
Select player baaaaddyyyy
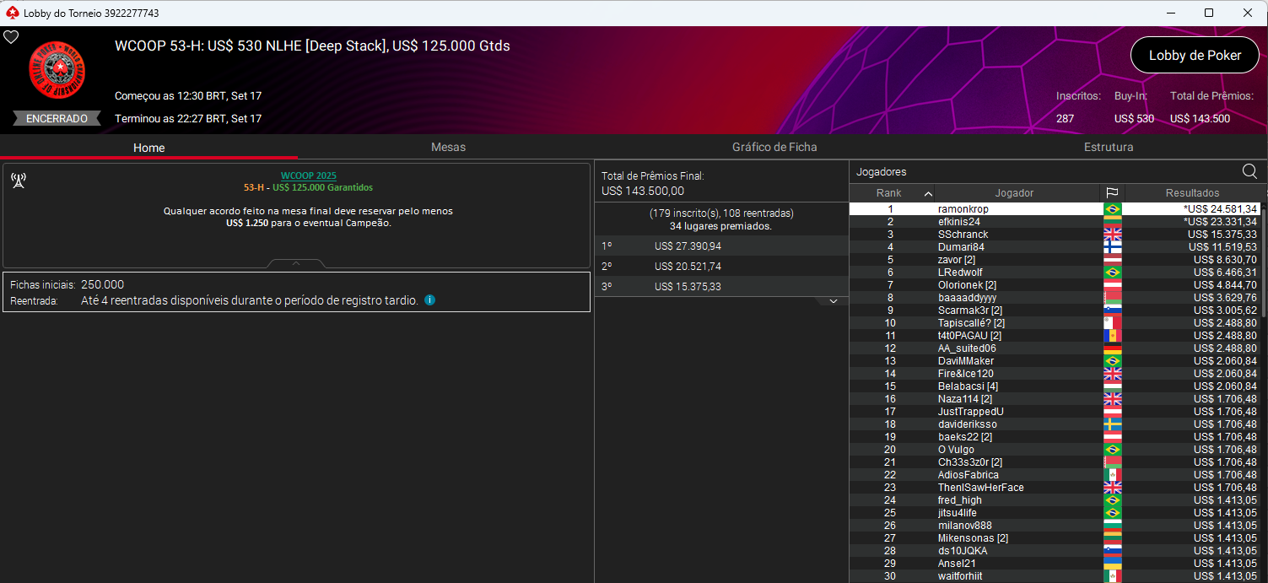pyautogui.click(x=967, y=297)
